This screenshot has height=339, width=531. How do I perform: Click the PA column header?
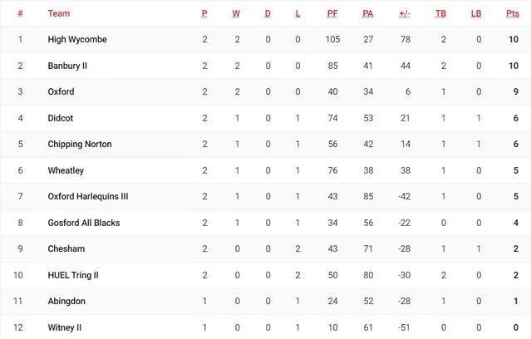point(368,14)
